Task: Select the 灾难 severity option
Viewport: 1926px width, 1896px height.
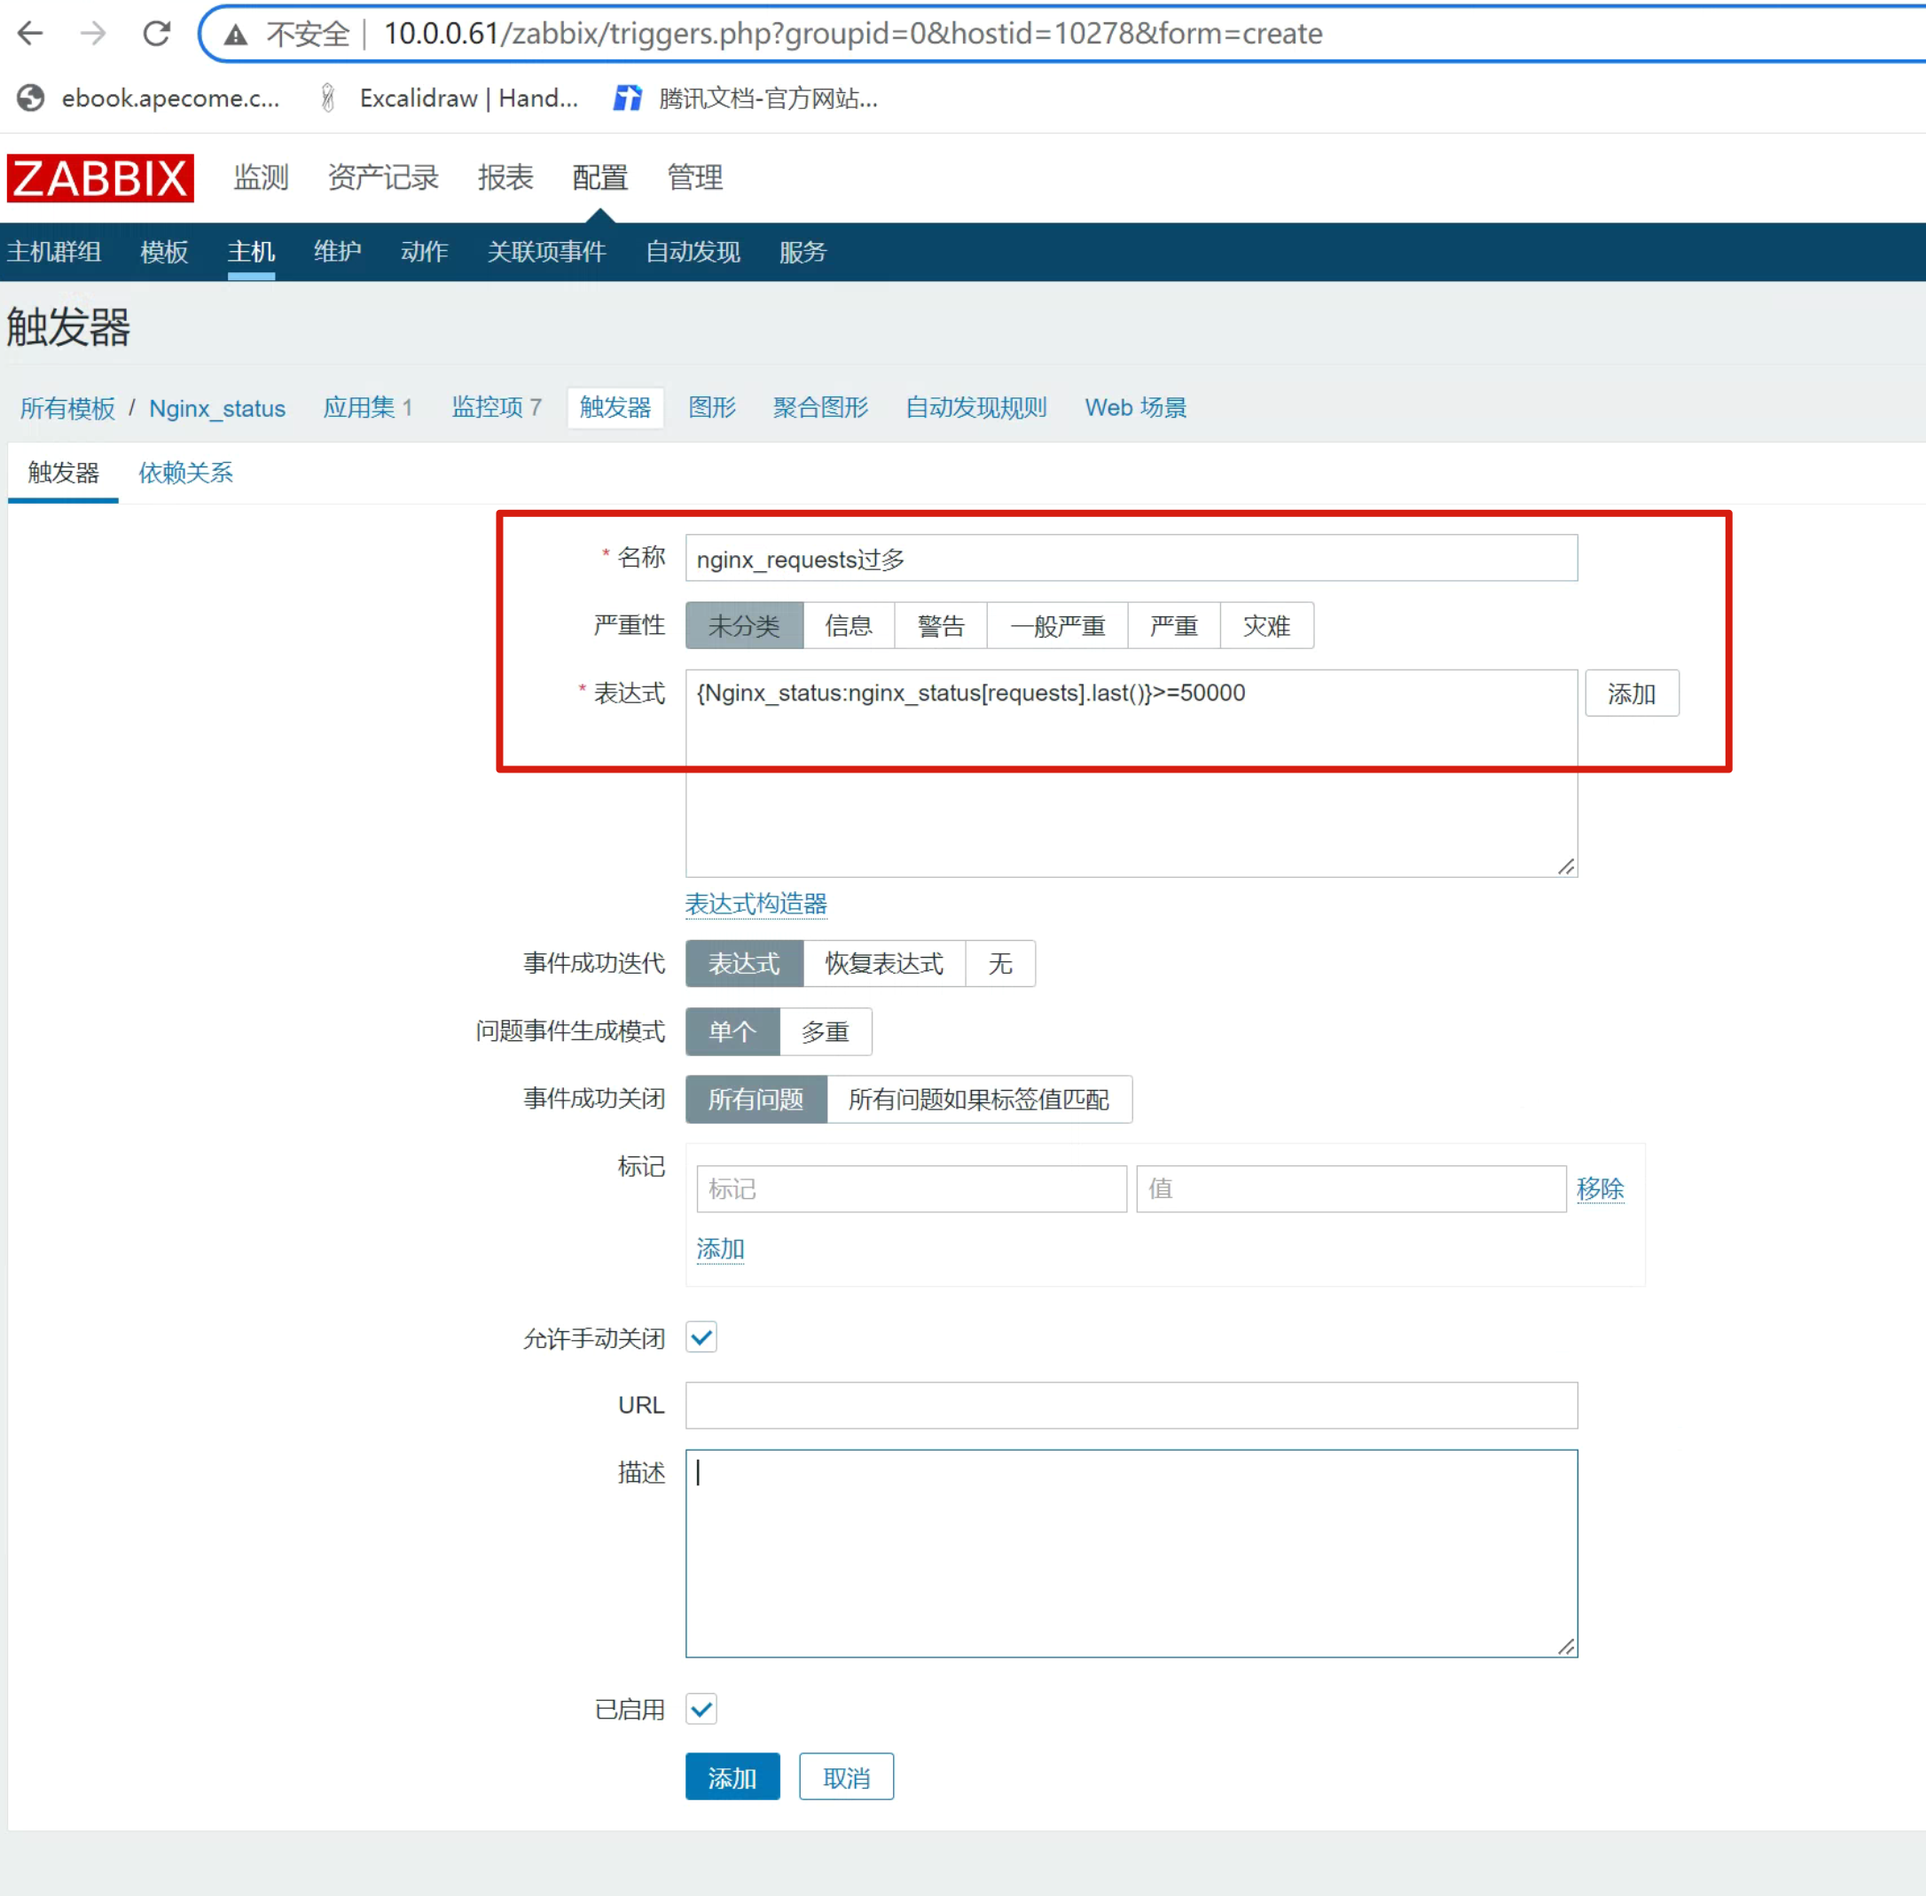Action: click(x=1265, y=625)
